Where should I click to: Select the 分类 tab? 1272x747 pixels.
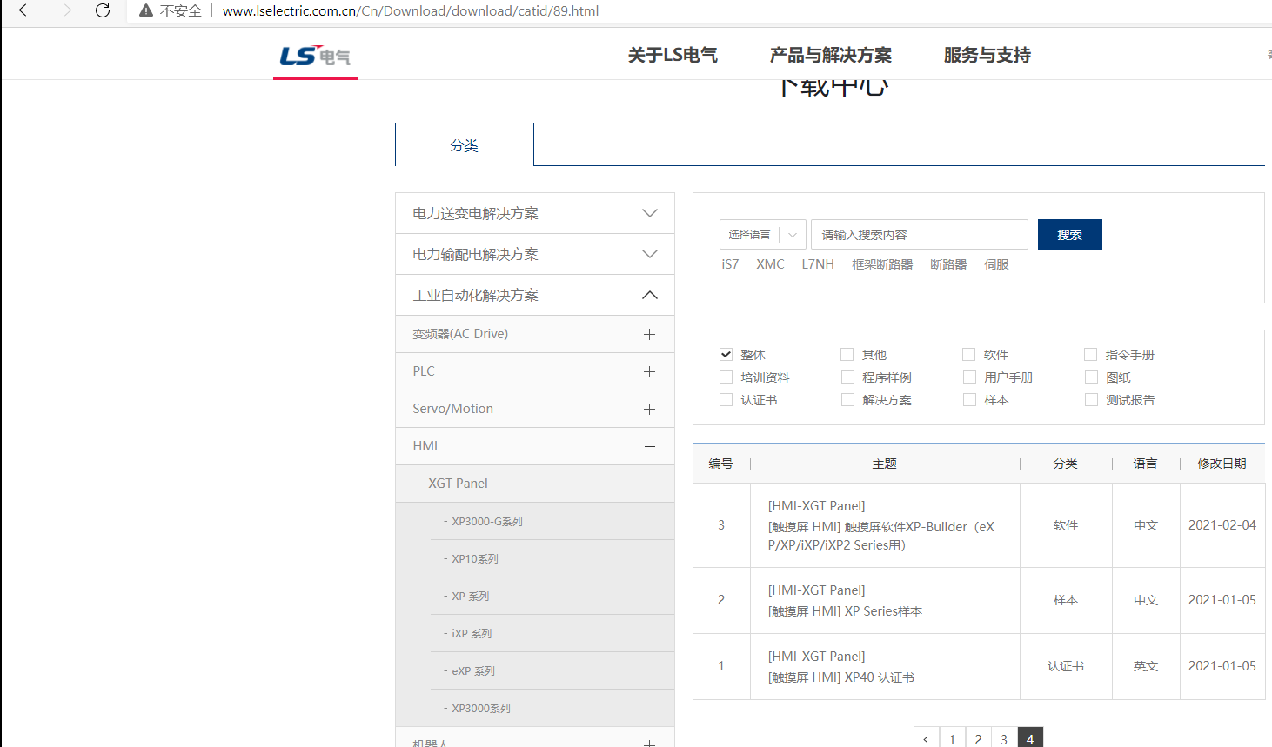(464, 145)
